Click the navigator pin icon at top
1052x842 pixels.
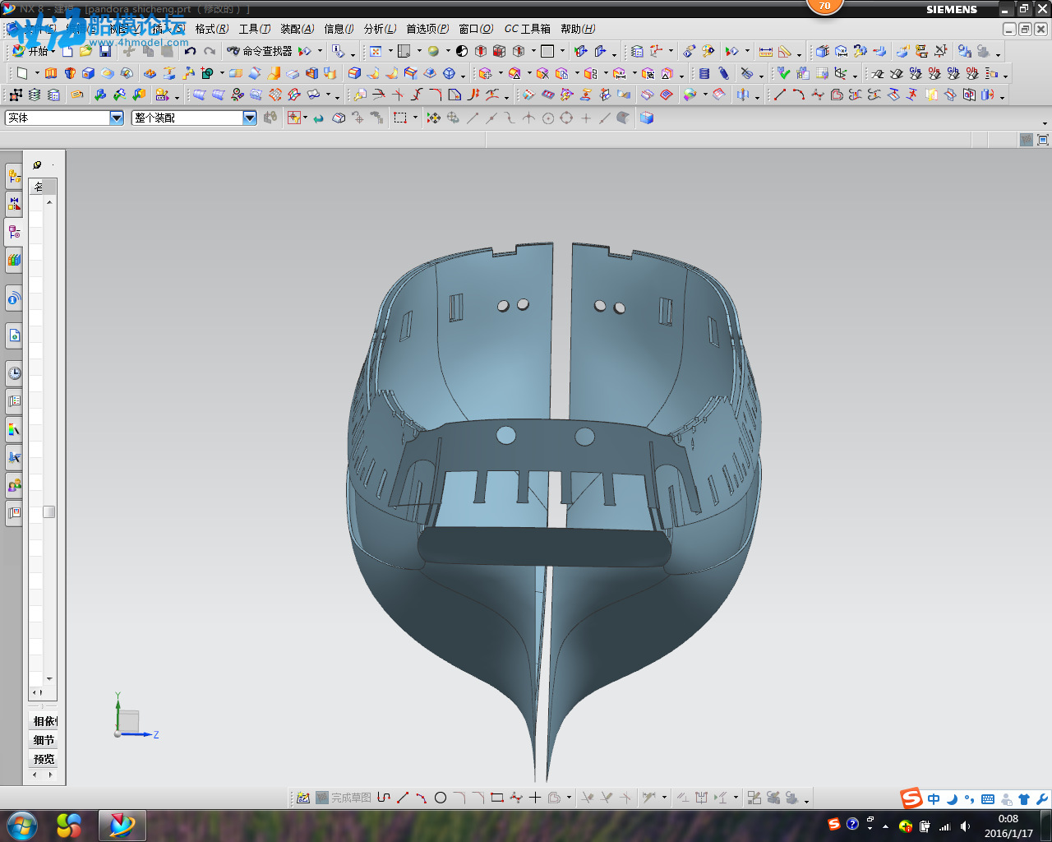pyautogui.click(x=37, y=165)
